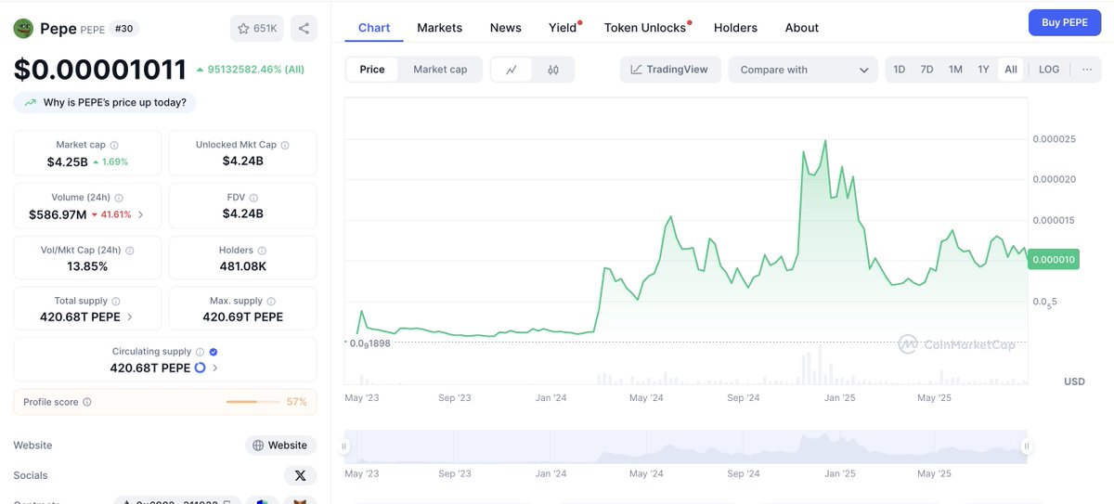
Task: Open the Yield tab
Action: point(563,28)
